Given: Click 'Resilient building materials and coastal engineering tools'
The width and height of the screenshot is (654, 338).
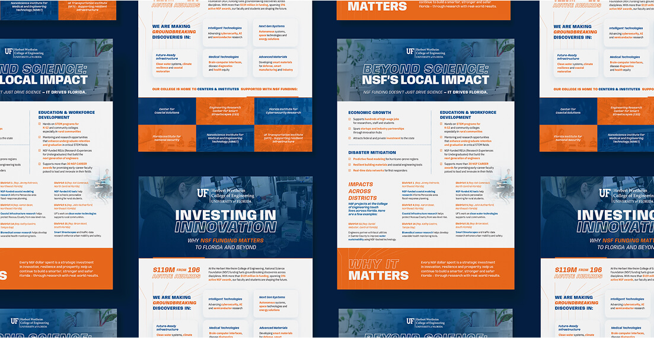Looking at the screenshot, I should [387, 165].
